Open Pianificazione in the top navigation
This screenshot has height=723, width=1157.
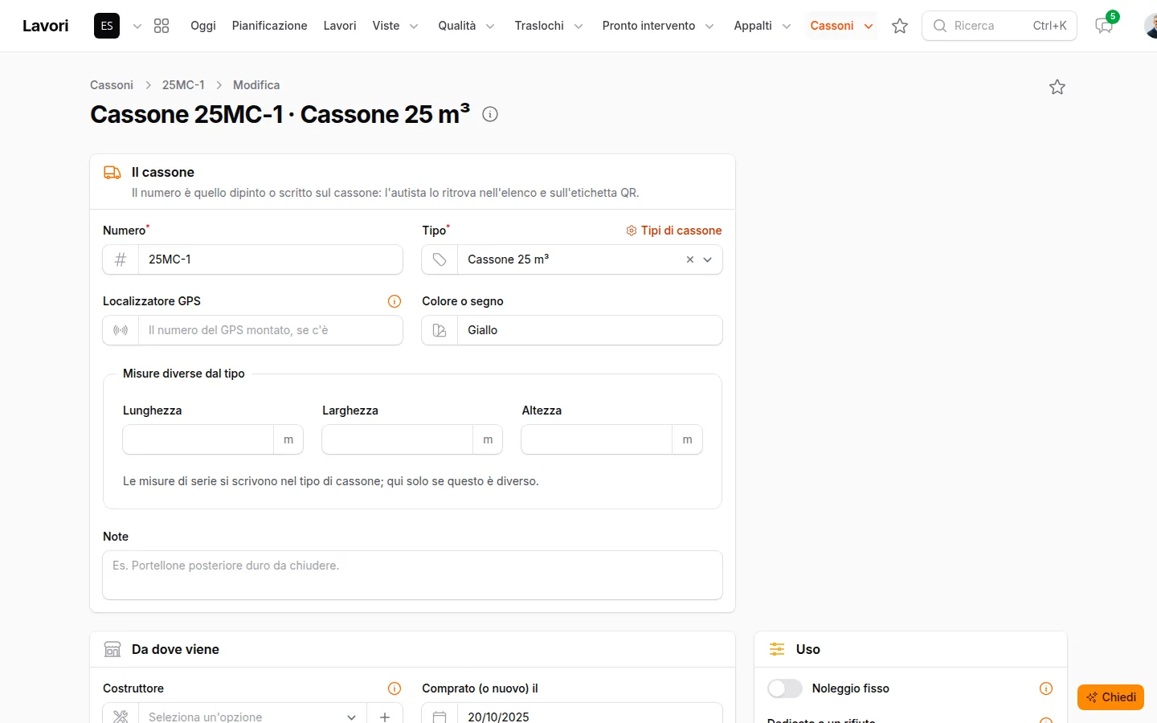tap(270, 26)
